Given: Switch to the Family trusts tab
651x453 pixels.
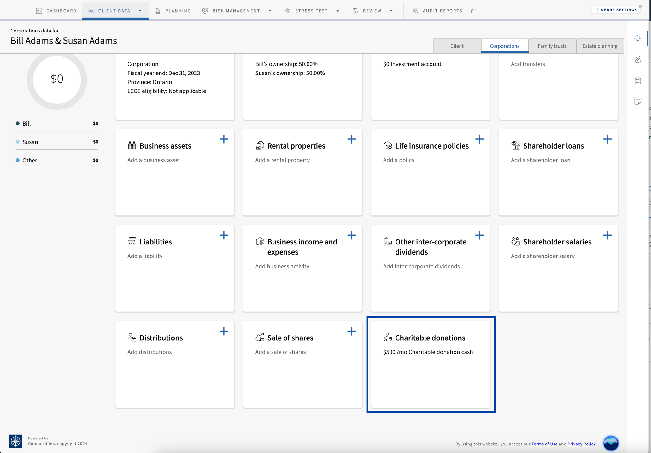Looking at the screenshot, I should (552, 46).
